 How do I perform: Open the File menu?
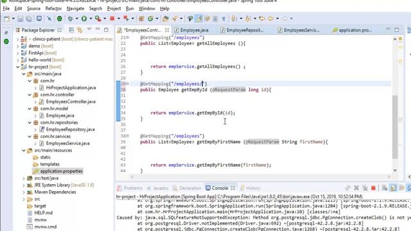point(6,8)
